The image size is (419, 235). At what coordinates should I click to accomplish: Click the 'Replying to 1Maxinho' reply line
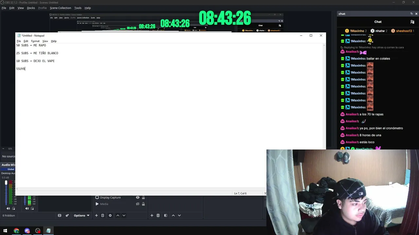click(x=372, y=47)
